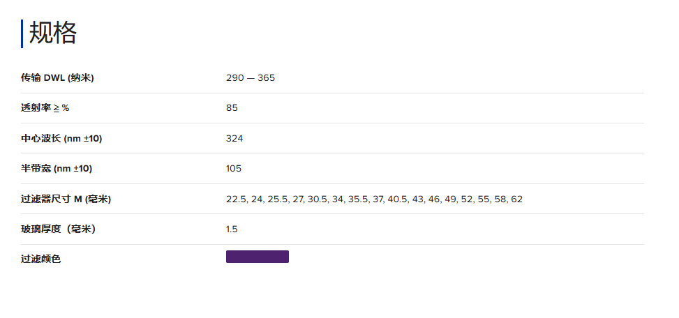This screenshot has width=679, height=318.
Task: Click the blue bar beside 规格 heading
Action: [x=22, y=33]
